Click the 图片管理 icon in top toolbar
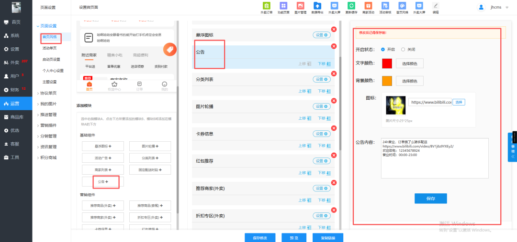Screen dimensions: 517x242 (300, 6)
